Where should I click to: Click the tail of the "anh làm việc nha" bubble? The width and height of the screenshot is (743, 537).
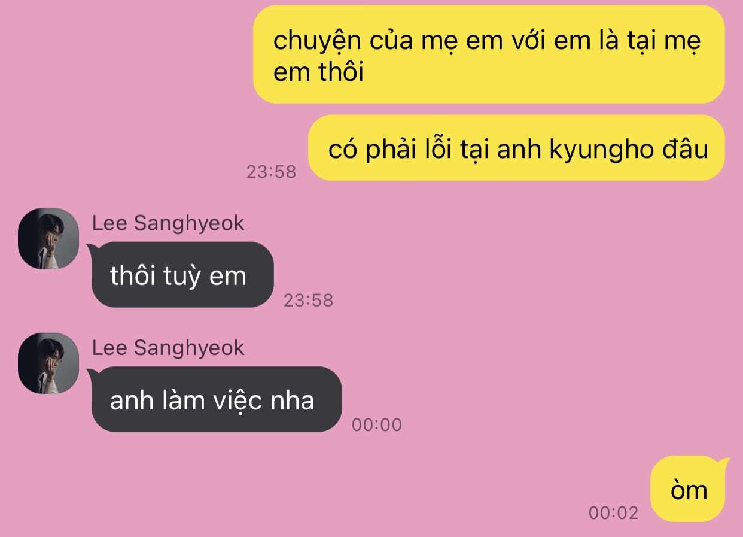click(92, 373)
